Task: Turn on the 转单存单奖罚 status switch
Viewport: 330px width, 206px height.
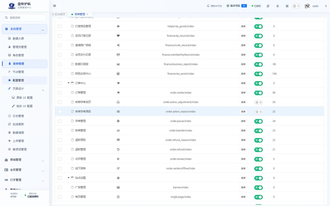Action: [258, 102]
